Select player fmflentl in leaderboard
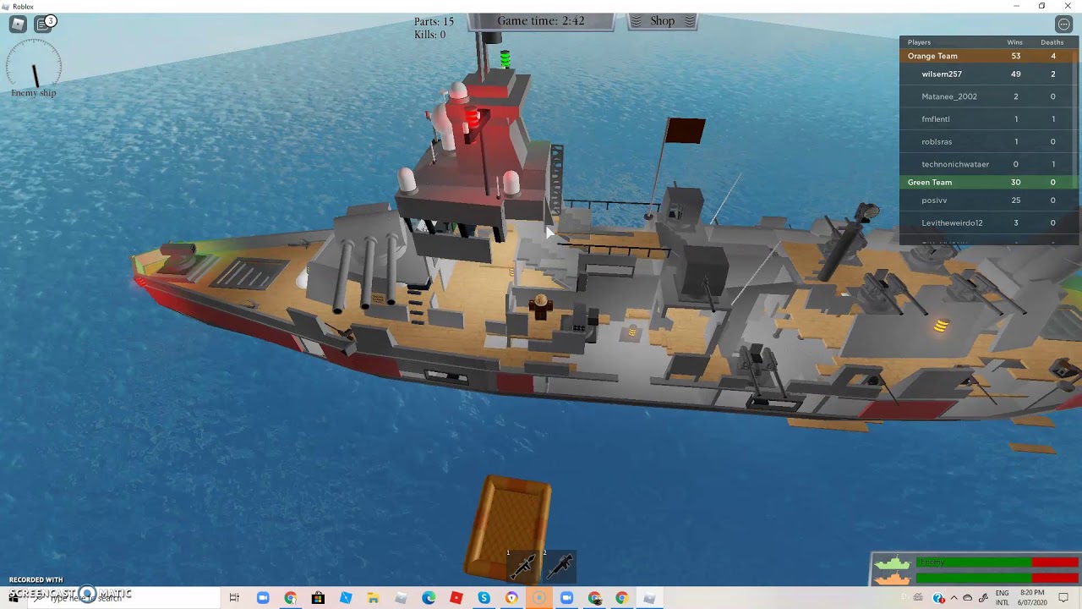Image resolution: width=1082 pixels, height=609 pixels. [990, 119]
